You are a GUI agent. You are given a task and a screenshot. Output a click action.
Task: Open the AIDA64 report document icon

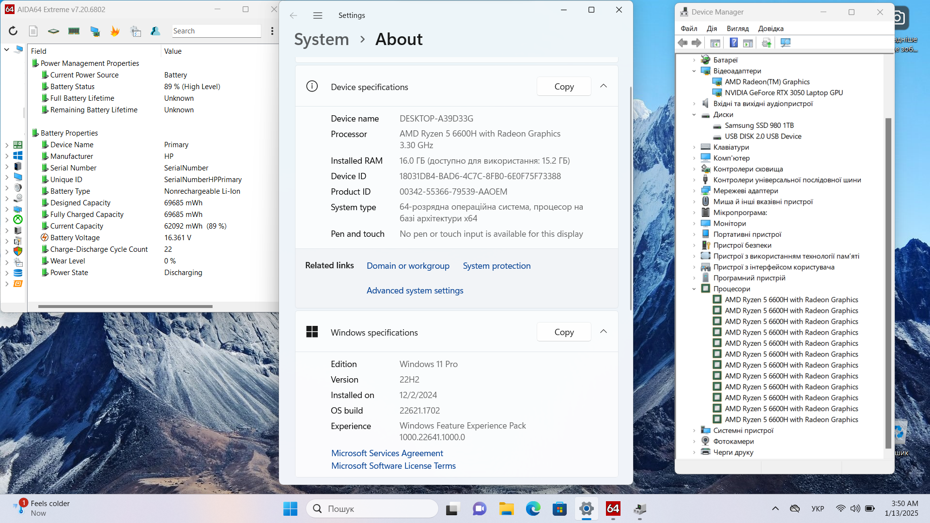point(33,31)
